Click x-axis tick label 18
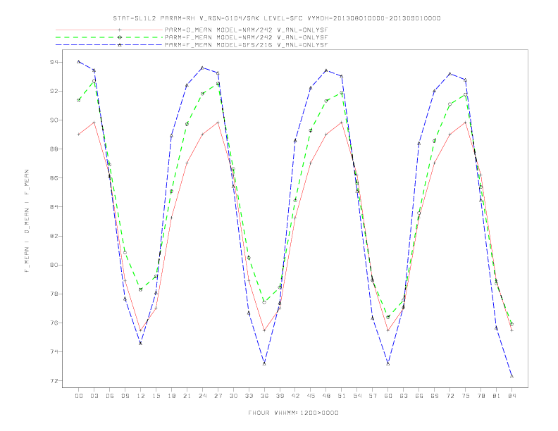Screen dimensions: 558x431 click(171, 396)
